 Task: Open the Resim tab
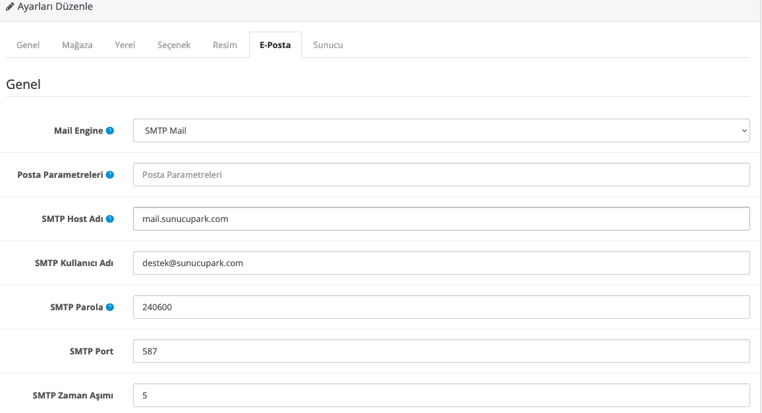[225, 45]
